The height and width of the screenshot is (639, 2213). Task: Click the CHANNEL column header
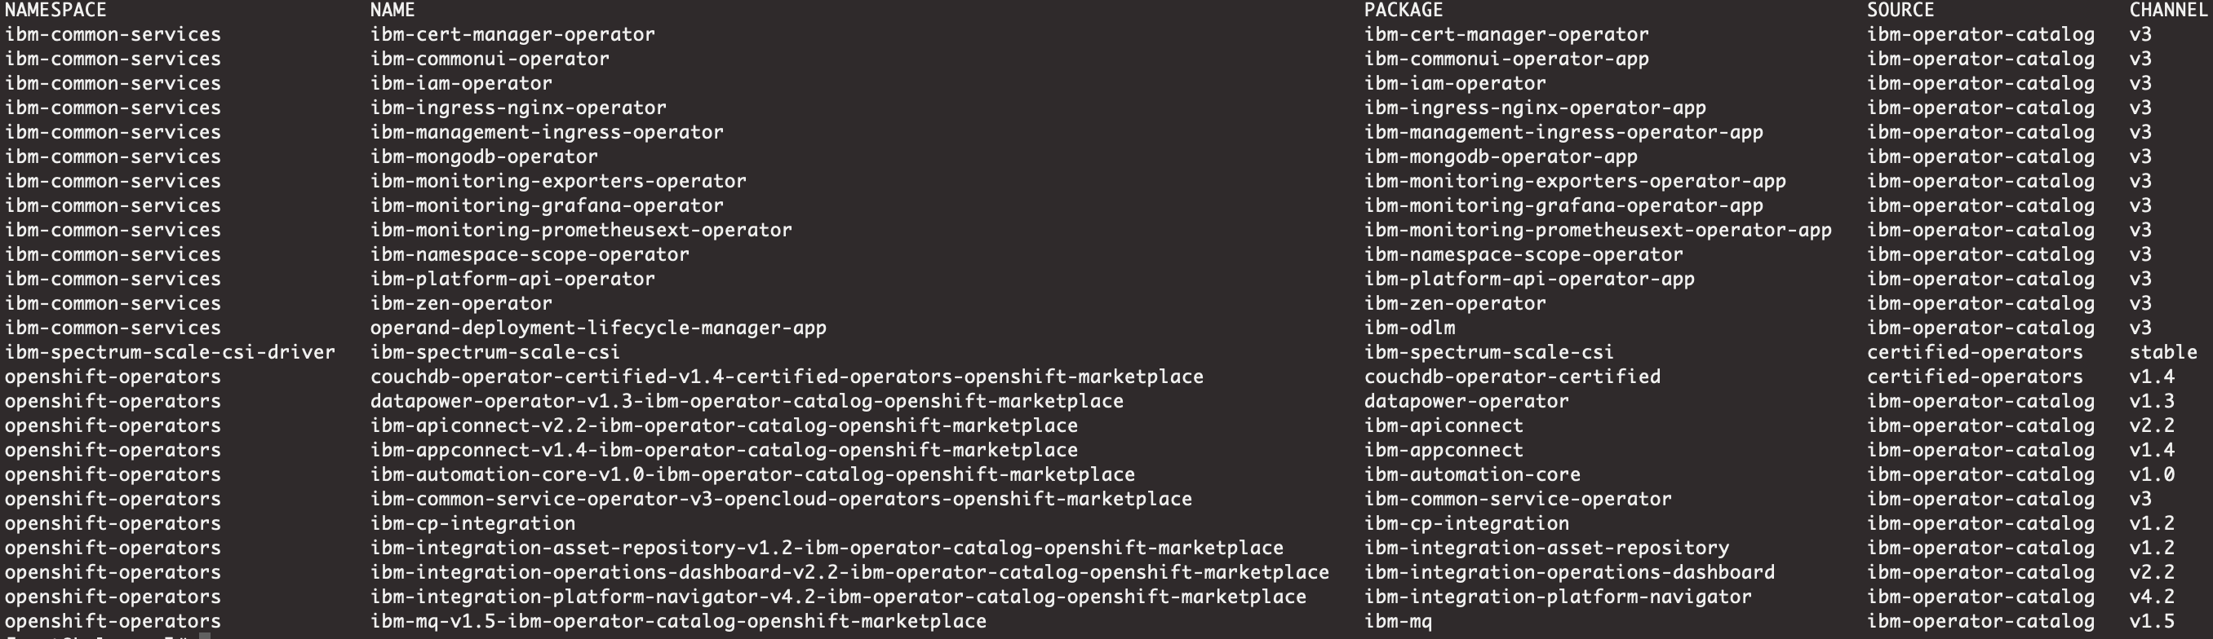click(x=2168, y=11)
